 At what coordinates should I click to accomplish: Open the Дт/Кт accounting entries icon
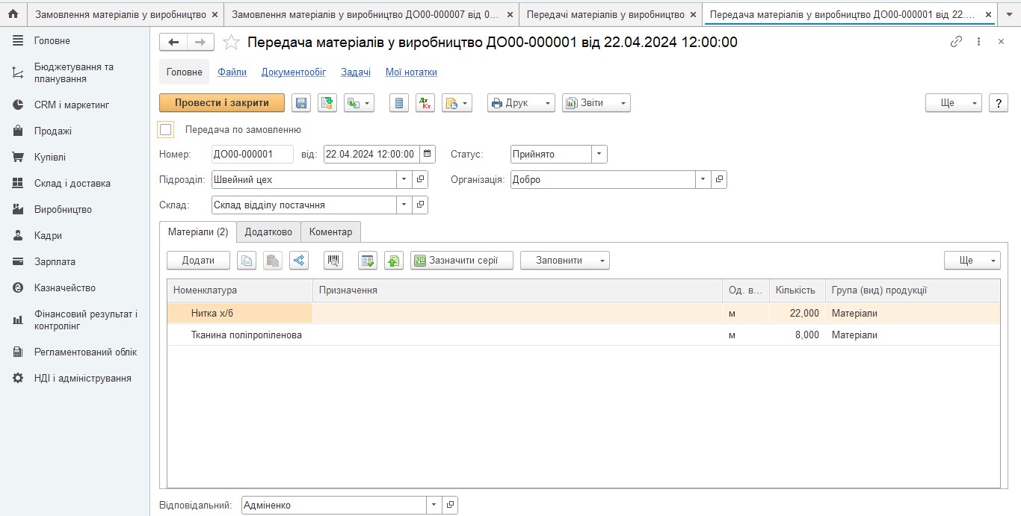pyautogui.click(x=425, y=103)
